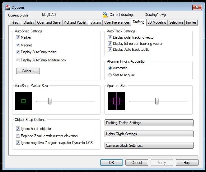
Task: Select the Shift to acquire option
Action: pos(110,75)
